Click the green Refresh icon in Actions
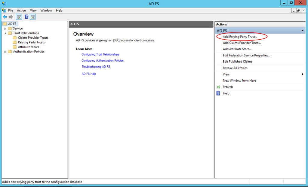This screenshot has width=308, height=187. pos(218,87)
